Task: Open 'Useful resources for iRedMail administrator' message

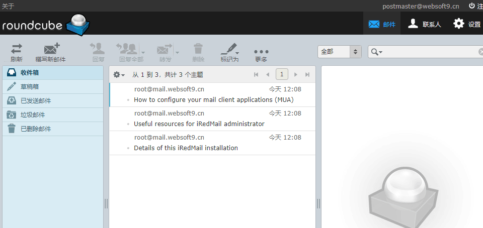Action: pyautogui.click(x=199, y=124)
